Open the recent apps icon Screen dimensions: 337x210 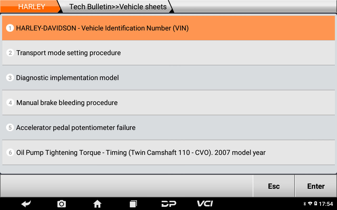click(x=133, y=204)
